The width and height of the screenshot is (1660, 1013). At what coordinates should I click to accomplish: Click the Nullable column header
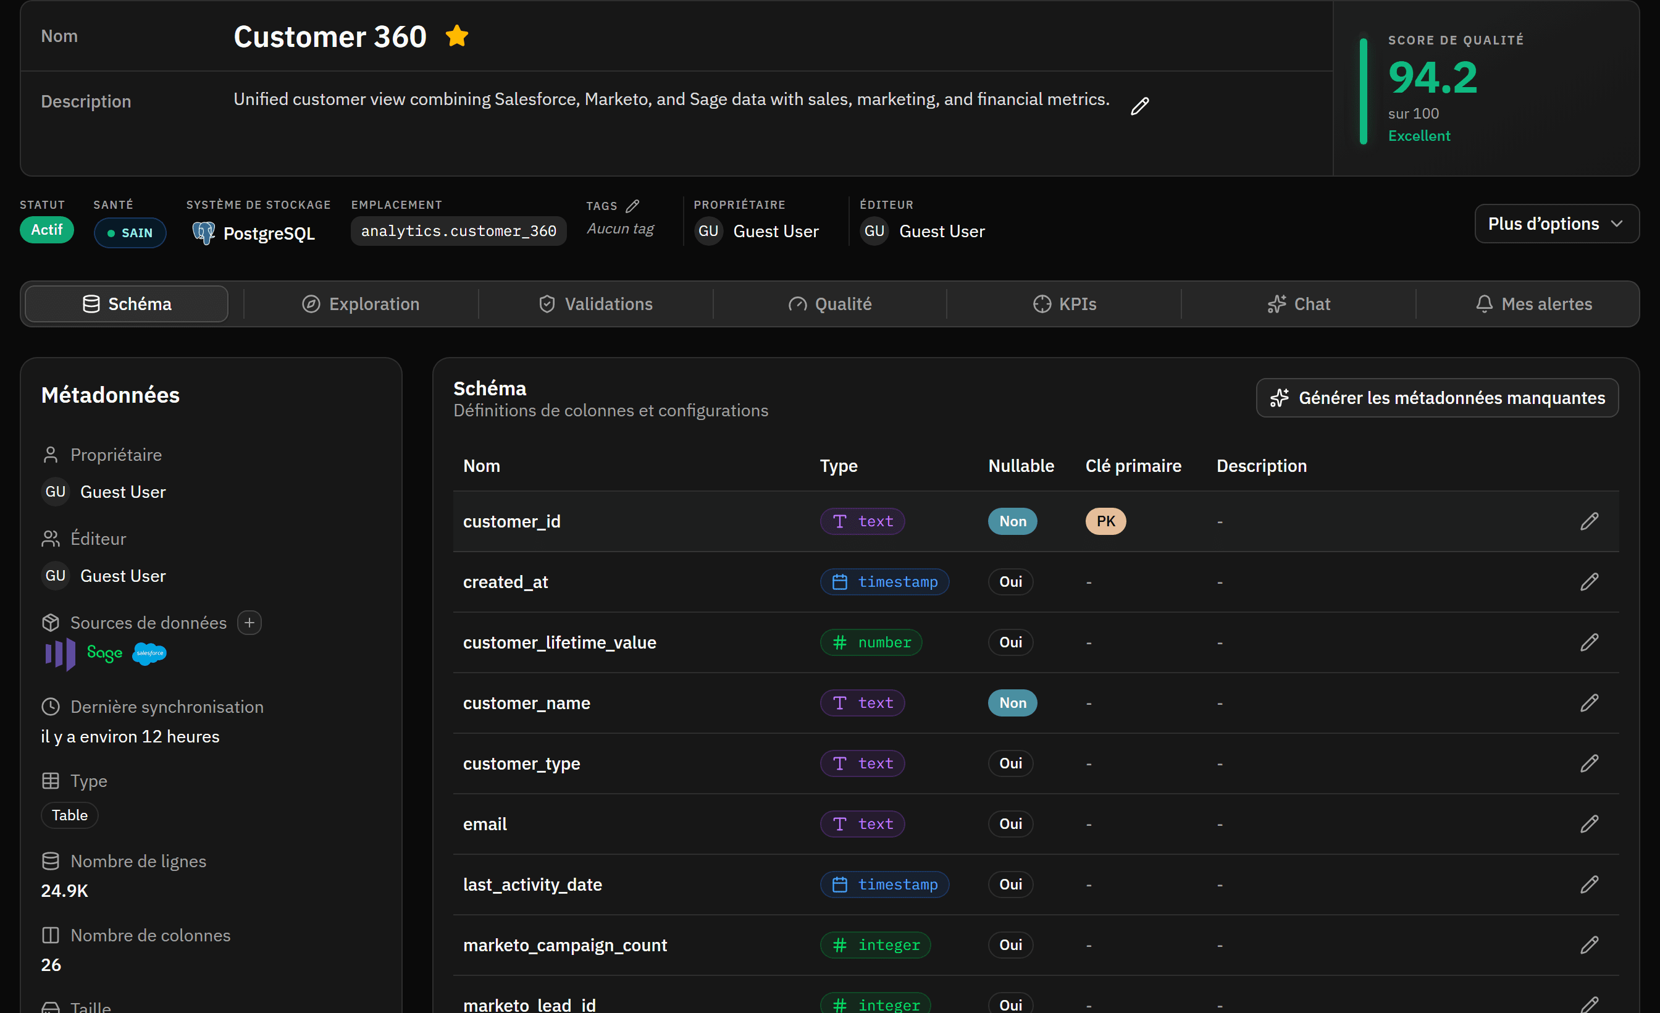click(x=1021, y=466)
